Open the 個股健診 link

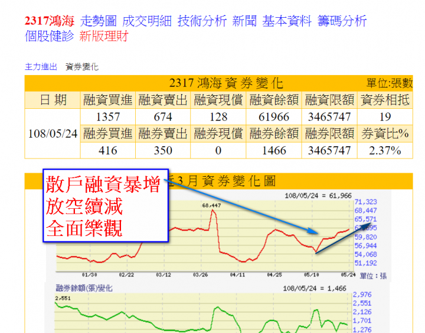click(49, 36)
